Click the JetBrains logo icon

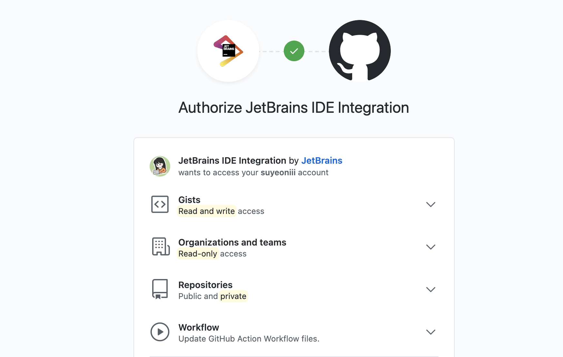click(228, 51)
